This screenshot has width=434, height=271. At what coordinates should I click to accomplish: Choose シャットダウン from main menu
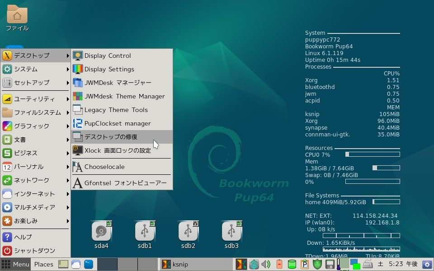35,251
